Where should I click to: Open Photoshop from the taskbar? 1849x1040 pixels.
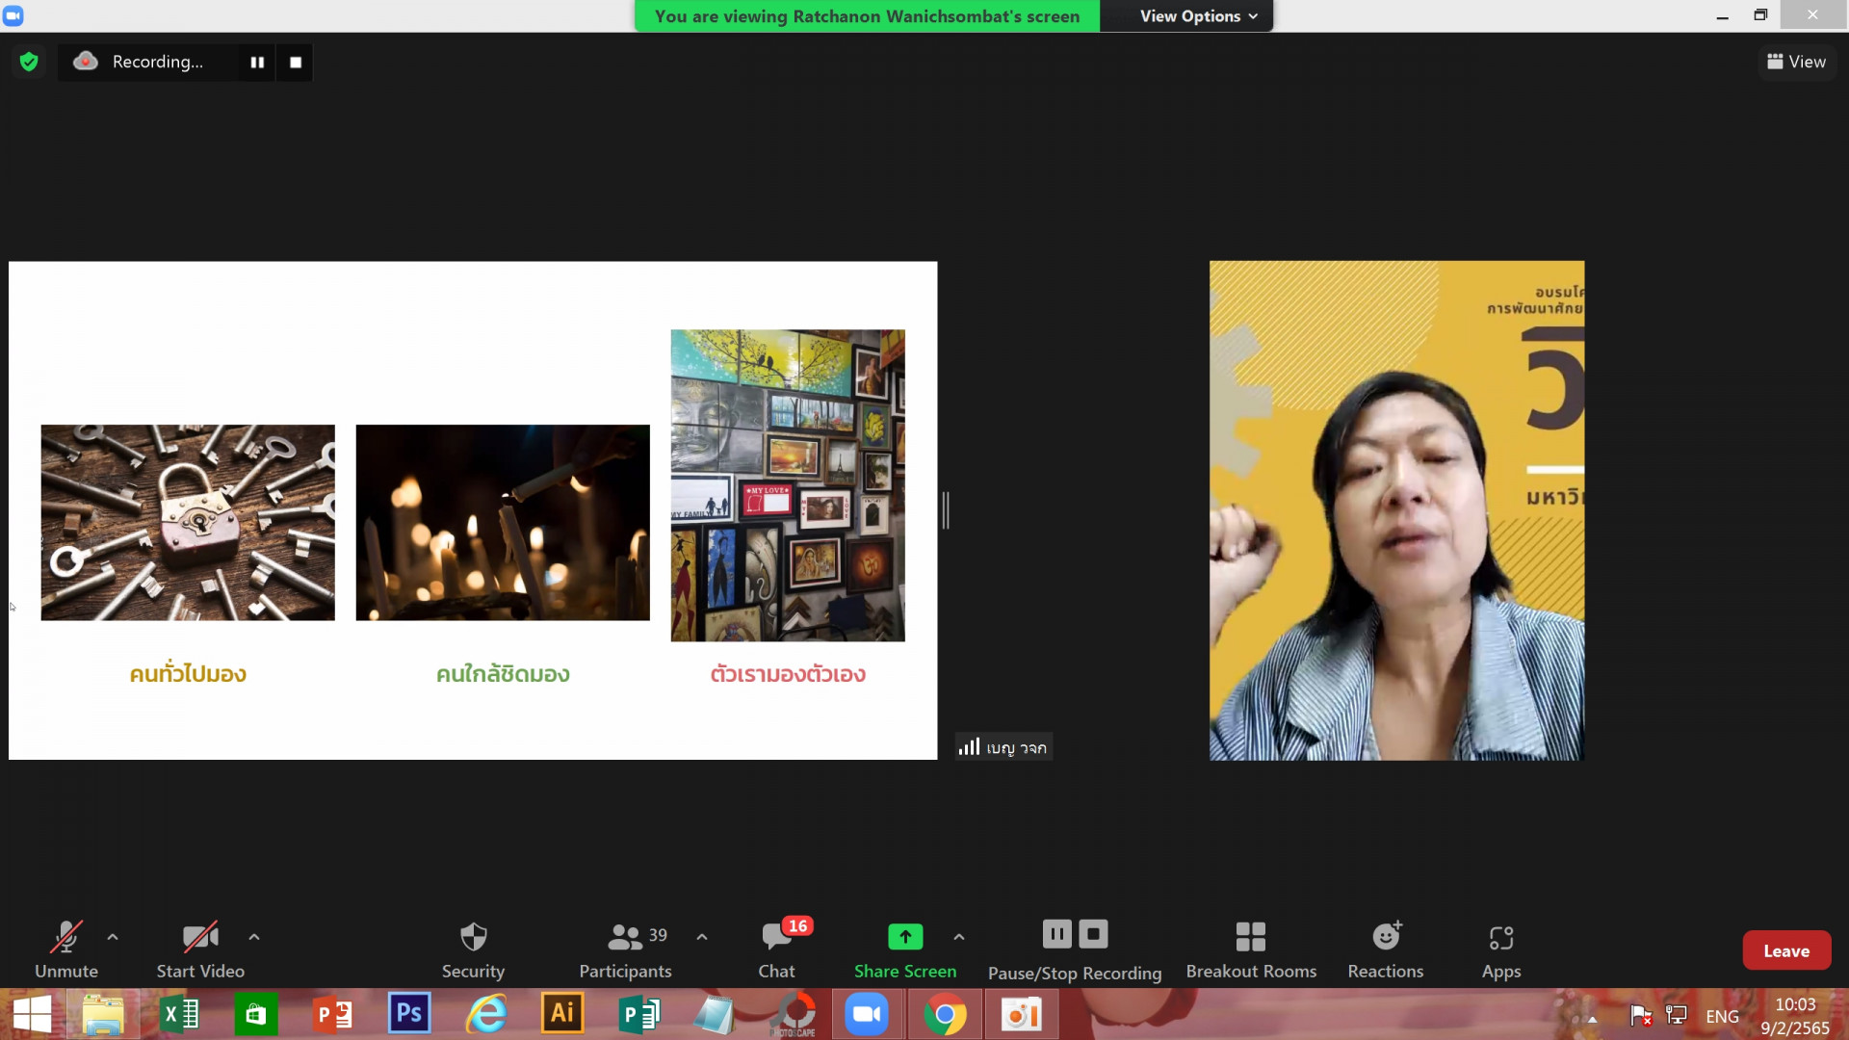(x=409, y=1014)
